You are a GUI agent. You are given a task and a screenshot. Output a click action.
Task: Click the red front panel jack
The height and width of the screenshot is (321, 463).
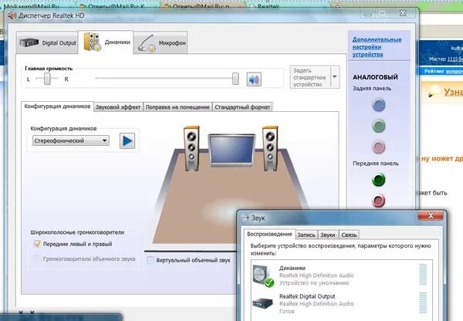379,201
